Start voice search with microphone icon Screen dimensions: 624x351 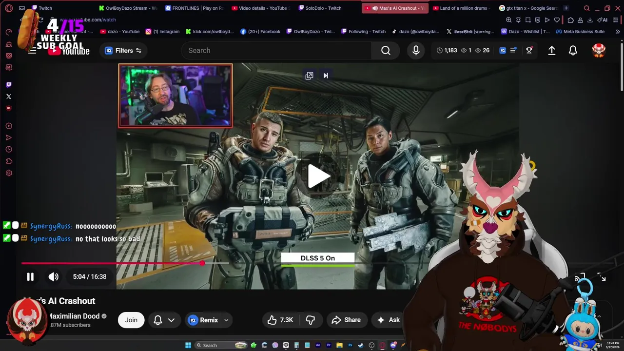416,50
